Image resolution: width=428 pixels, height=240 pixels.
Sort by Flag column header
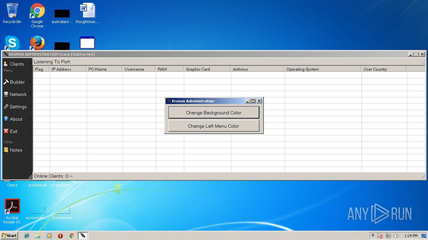tap(41, 69)
